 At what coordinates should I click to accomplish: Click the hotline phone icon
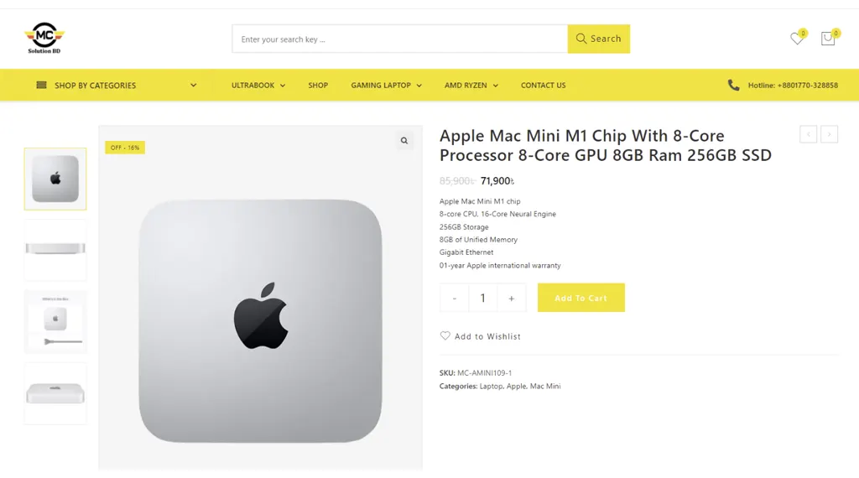(x=734, y=85)
